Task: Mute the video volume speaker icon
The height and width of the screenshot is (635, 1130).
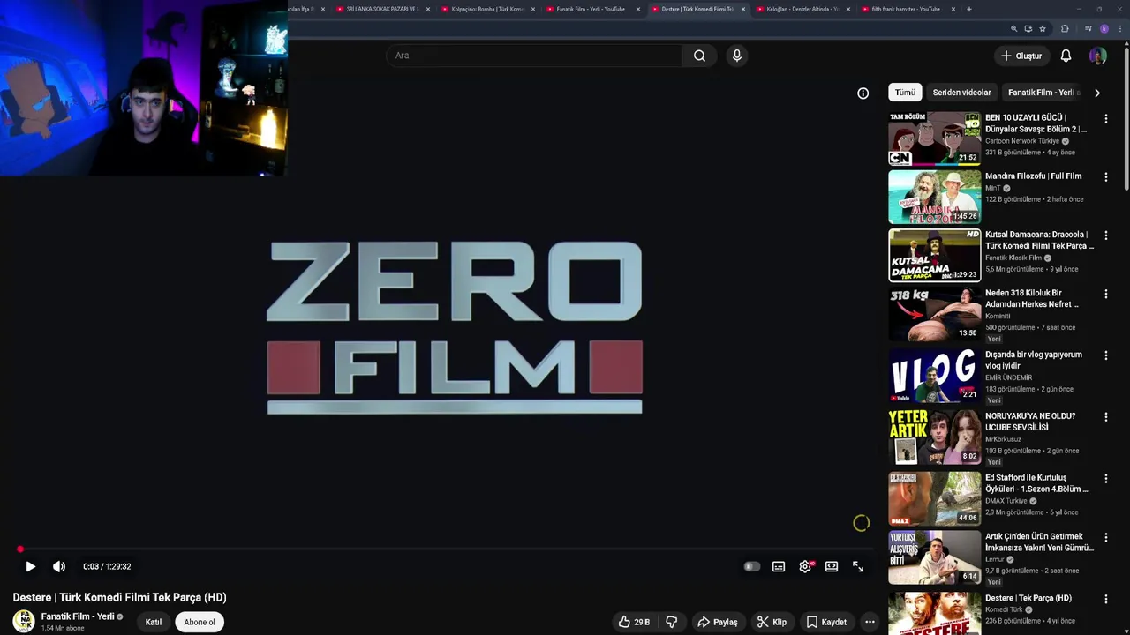Action: (x=59, y=567)
